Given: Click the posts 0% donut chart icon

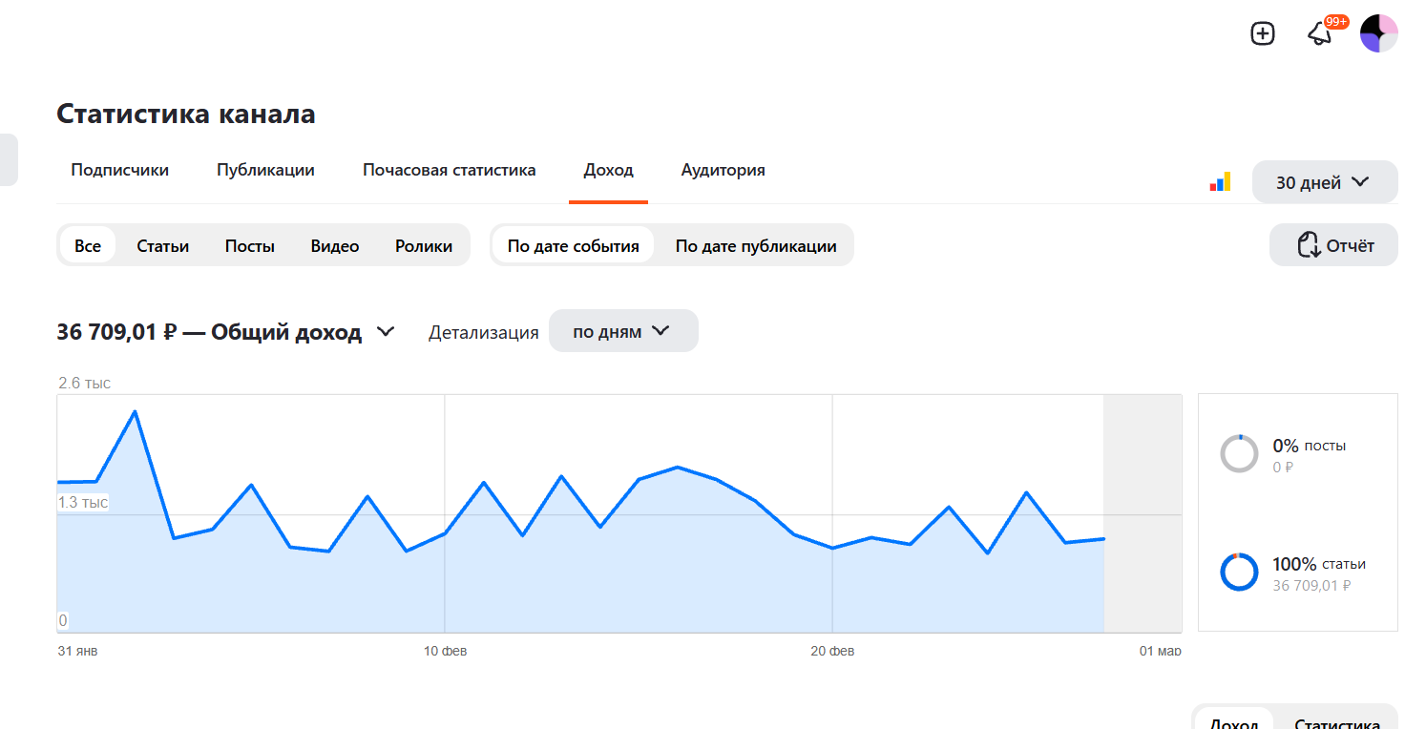Looking at the screenshot, I should 1239,453.
